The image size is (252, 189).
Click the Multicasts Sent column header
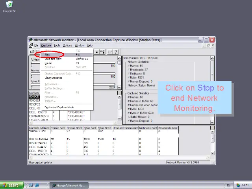[x=148, y=128]
